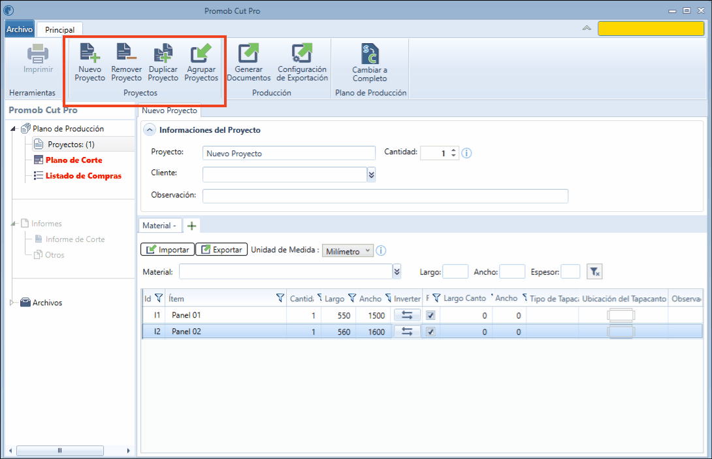
Task: Click the Ancho filter input field
Action: 512,271
